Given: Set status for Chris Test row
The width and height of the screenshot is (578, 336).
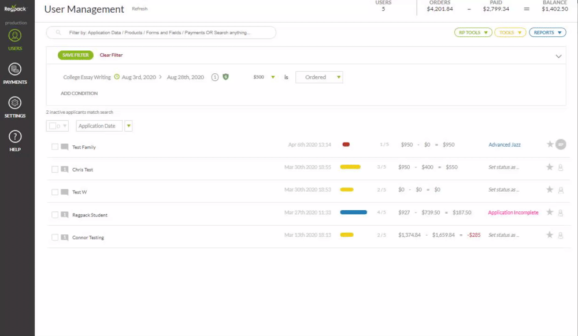Looking at the screenshot, I should 503,167.
